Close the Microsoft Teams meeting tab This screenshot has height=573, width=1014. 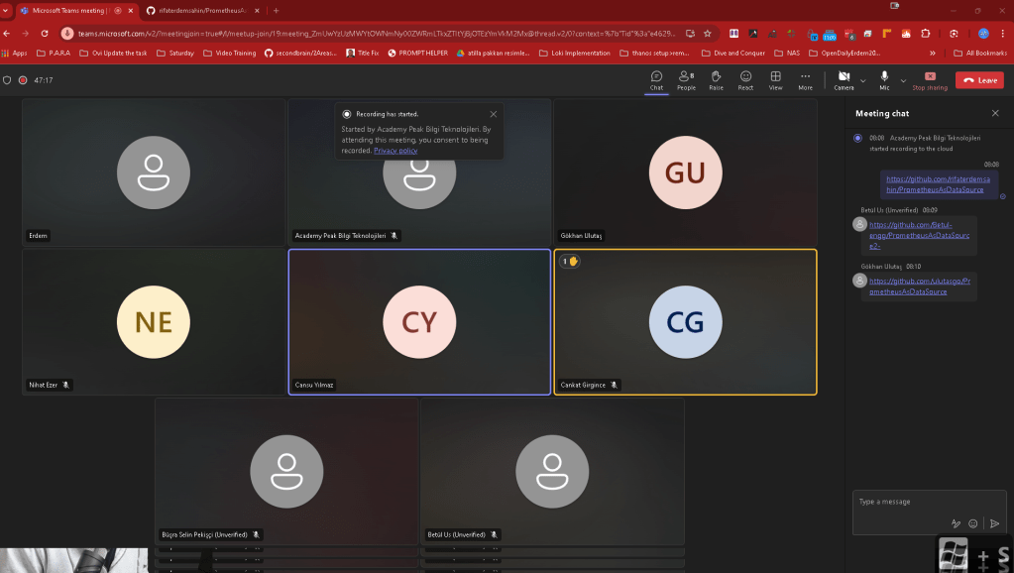pos(131,10)
